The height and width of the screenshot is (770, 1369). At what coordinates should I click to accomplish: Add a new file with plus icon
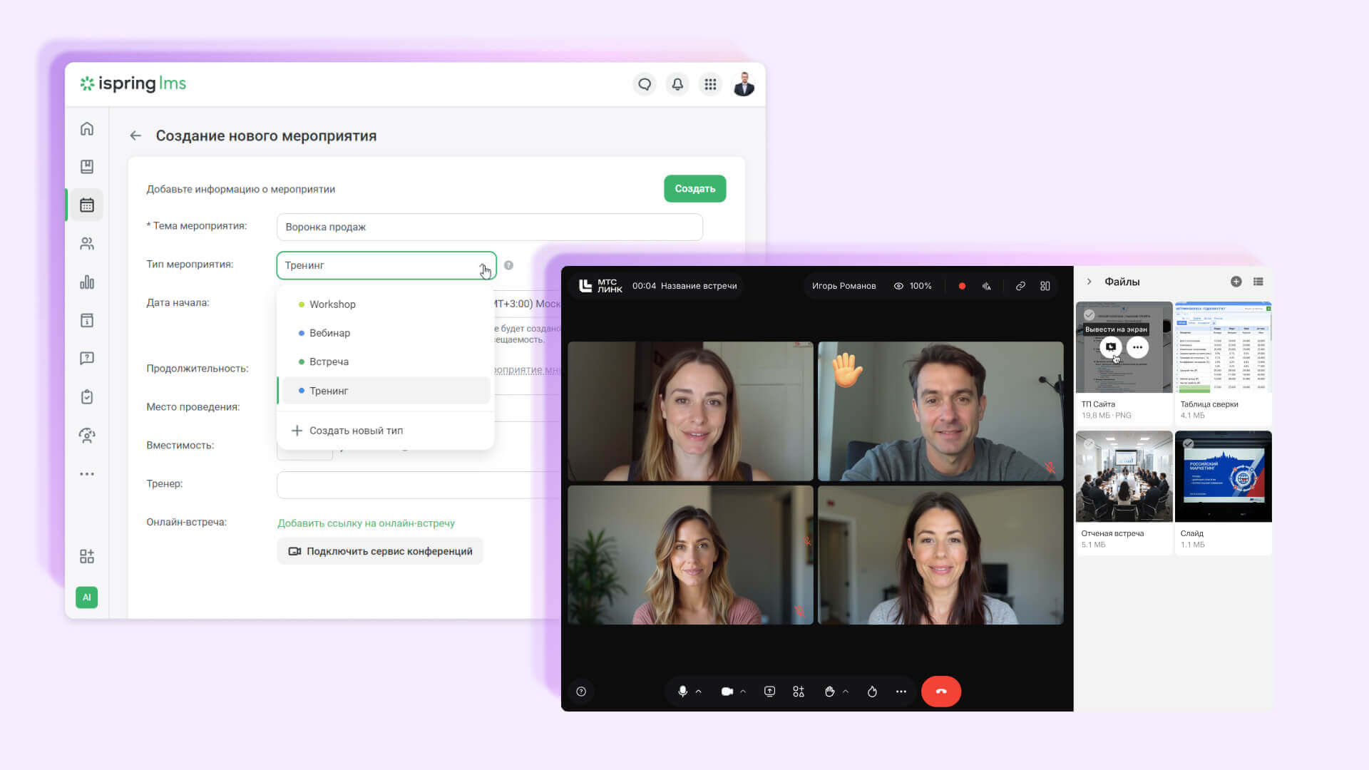click(x=1236, y=282)
